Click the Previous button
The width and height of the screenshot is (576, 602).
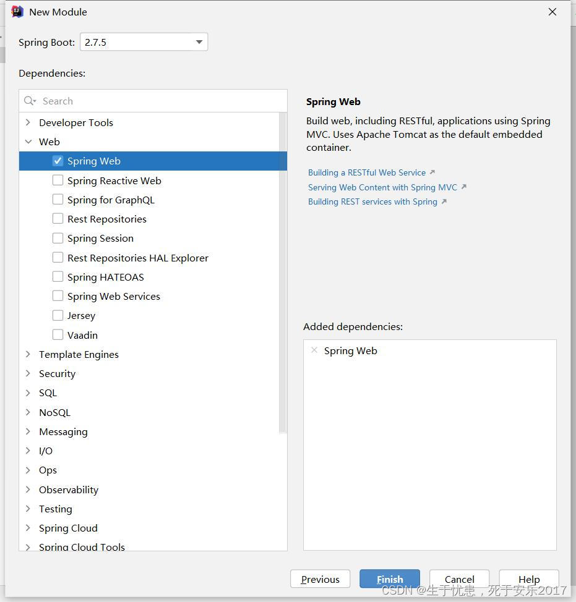pyautogui.click(x=320, y=579)
